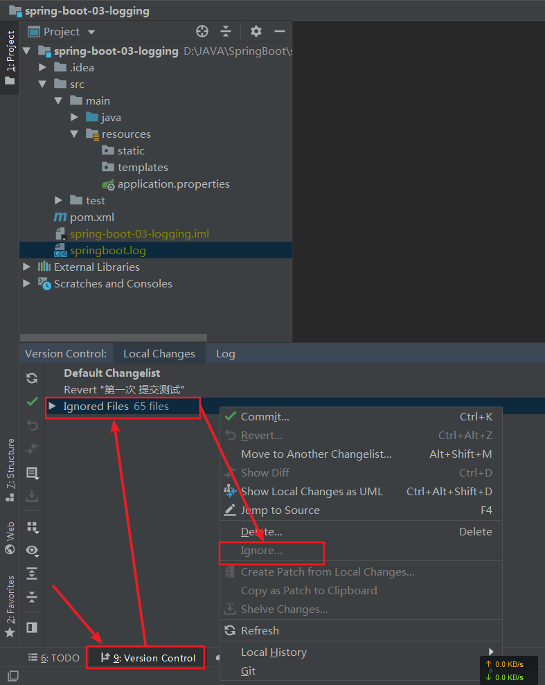Click Expand All icon in changes toolbar
The width and height of the screenshot is (545, 685).
[x=32, y=573]
